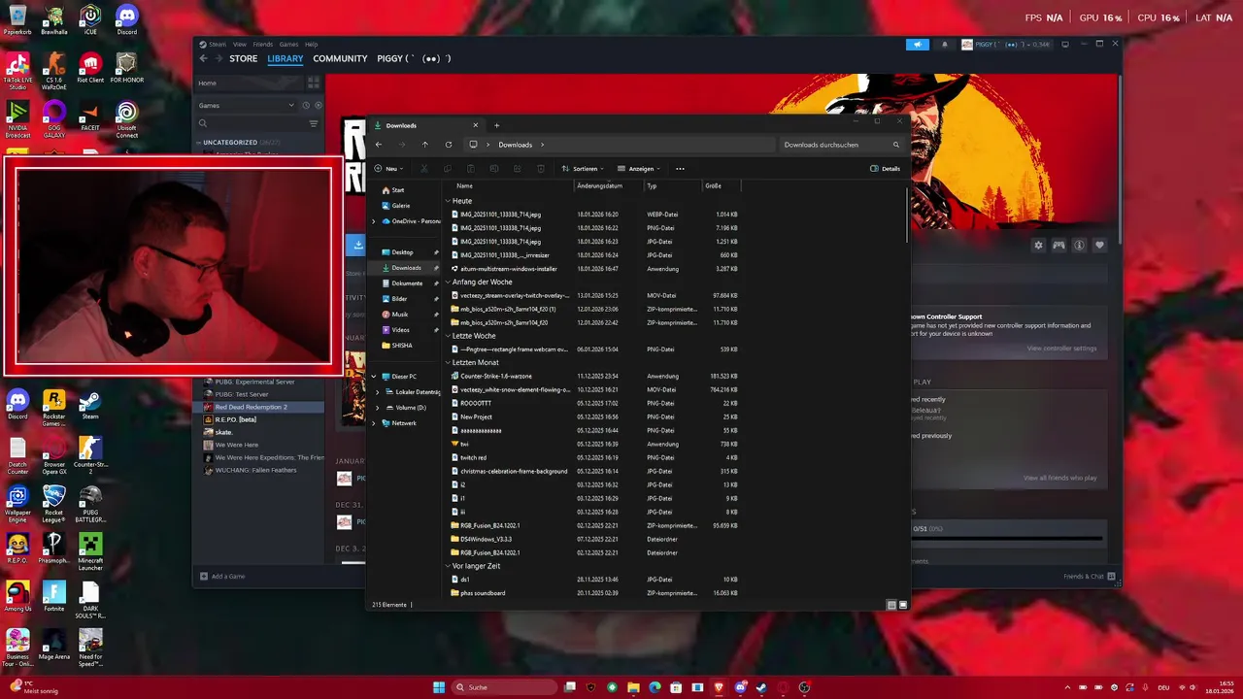The height and width of the screenshot is (699, 1243).
Task: Switch to COMMUNITY tab in Steam
Action: [x=340, y=59]
